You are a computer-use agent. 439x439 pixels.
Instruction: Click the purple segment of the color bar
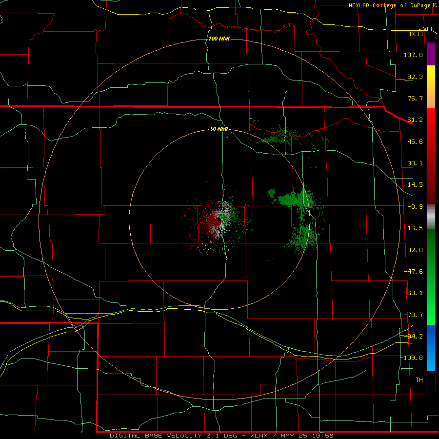pos(431,55)
